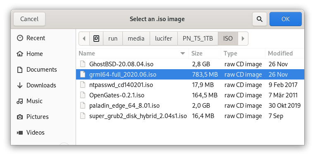Confirm selection with OK button

(x=286, y=19)
